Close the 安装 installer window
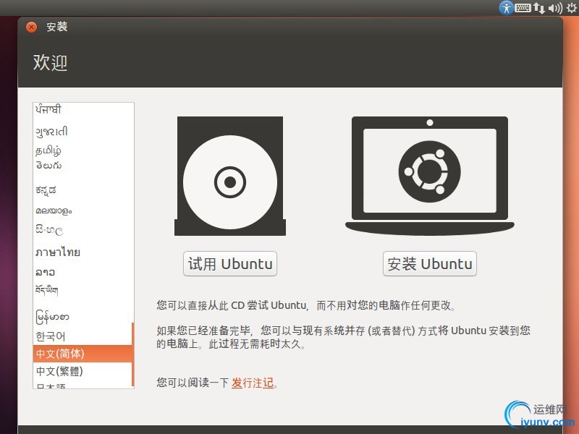The height and width of the screenshot is (434, 579). pyautogui.click(x=31, y=27)
